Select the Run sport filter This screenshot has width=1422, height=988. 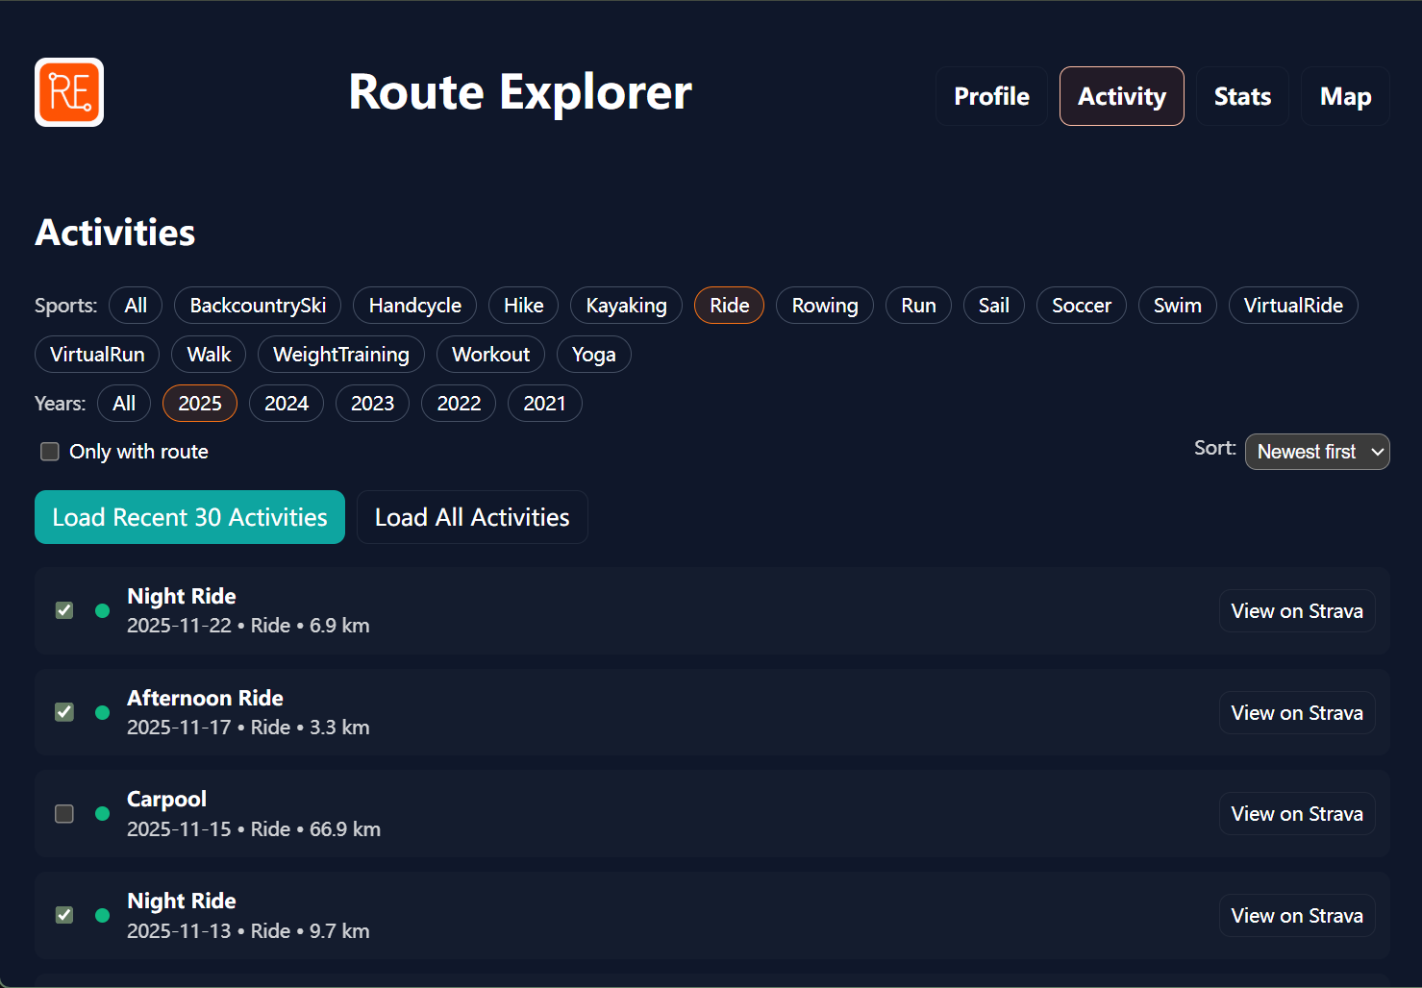[918, 306]
